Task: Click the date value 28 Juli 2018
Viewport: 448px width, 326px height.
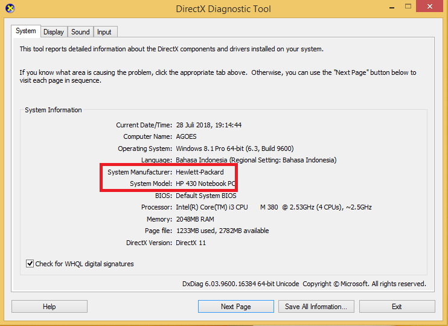Action: tap(209, 125)
